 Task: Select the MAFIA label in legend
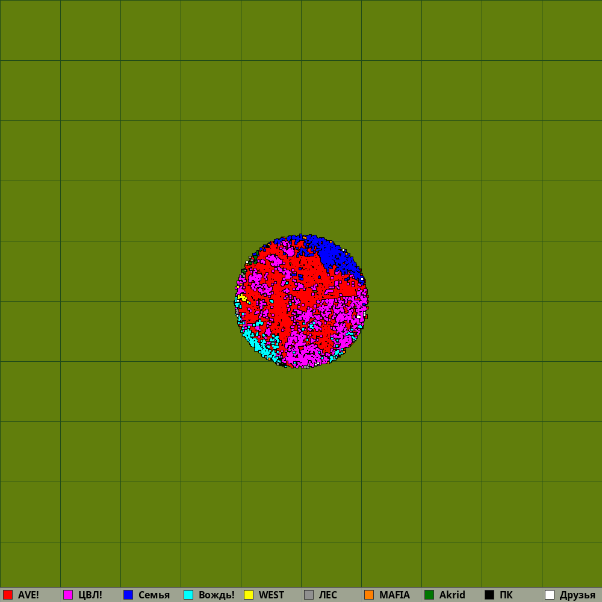394,595
